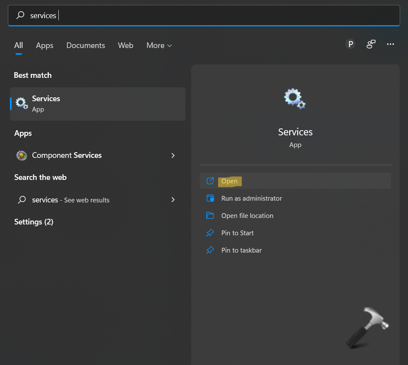408x365 pixels.
Task: Click the Component Services app icon
Action: tap(22, 155)
